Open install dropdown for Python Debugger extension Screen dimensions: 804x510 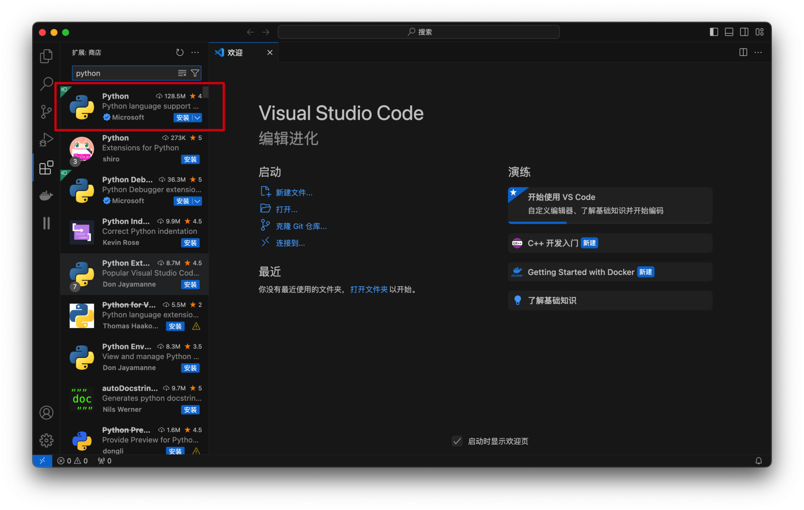(197, 201)
